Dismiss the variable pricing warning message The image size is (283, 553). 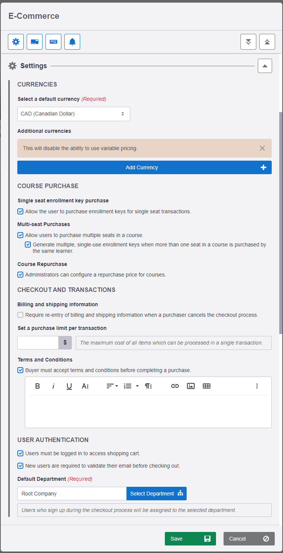coord(262,148)
